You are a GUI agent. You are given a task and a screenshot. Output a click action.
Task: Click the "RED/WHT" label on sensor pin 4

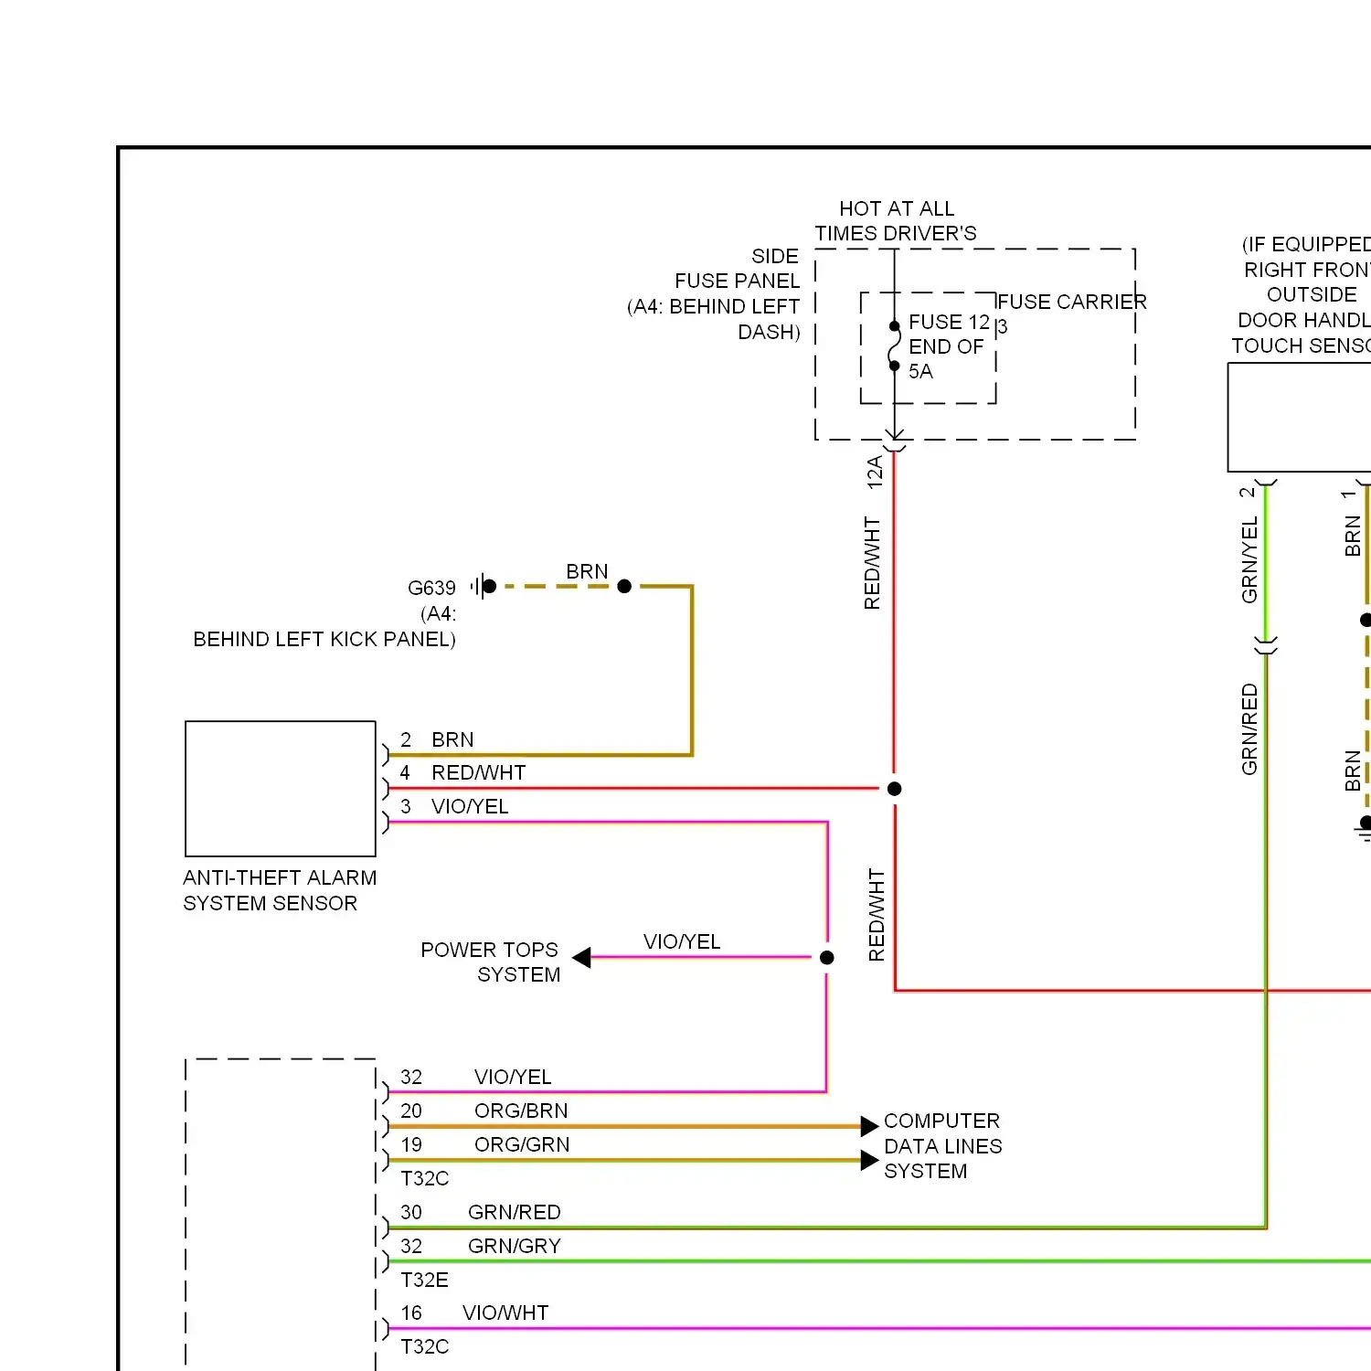[479, 773]
